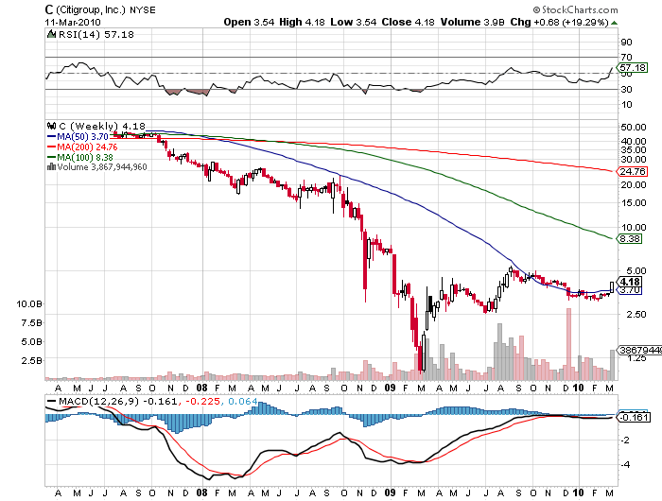662x501 pixels.
Task: Click the 2.50 price axis label
Action: [x=636, y=315]
